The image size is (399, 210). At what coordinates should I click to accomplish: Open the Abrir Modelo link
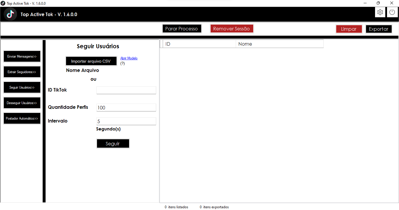coord(129,58)
